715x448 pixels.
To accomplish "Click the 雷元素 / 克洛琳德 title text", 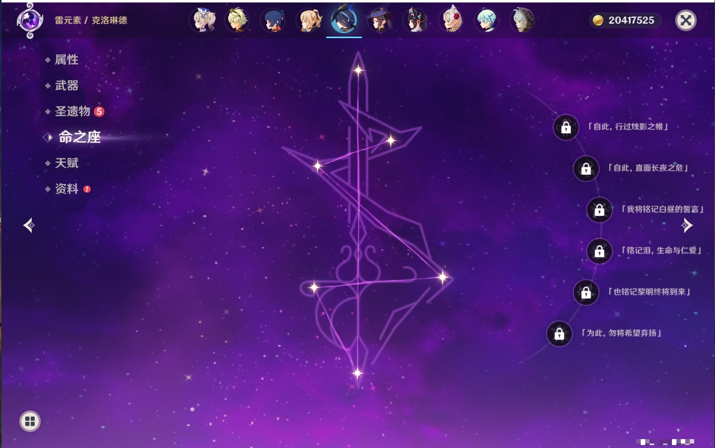I will (x=91, y=20).
